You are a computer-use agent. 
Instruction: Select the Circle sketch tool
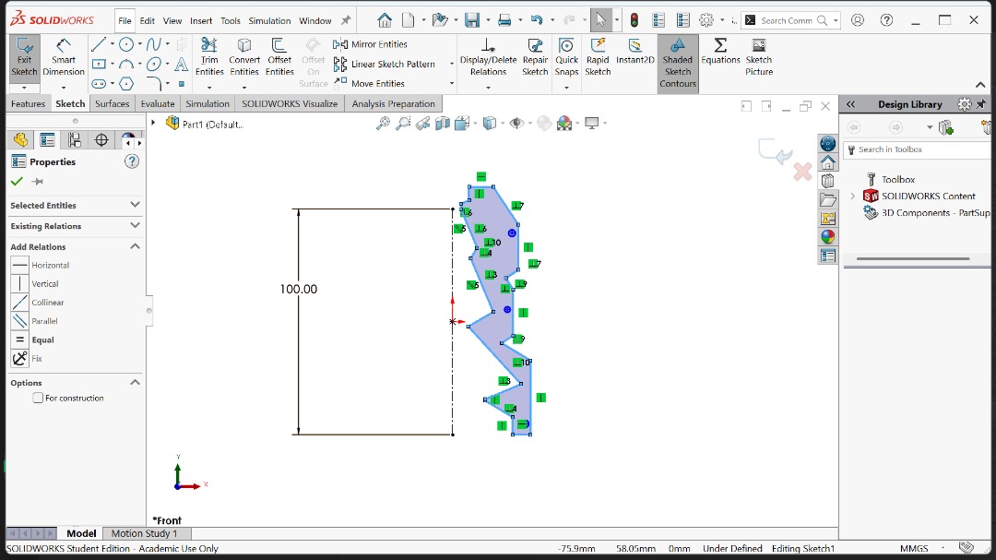tap(126, 44)
